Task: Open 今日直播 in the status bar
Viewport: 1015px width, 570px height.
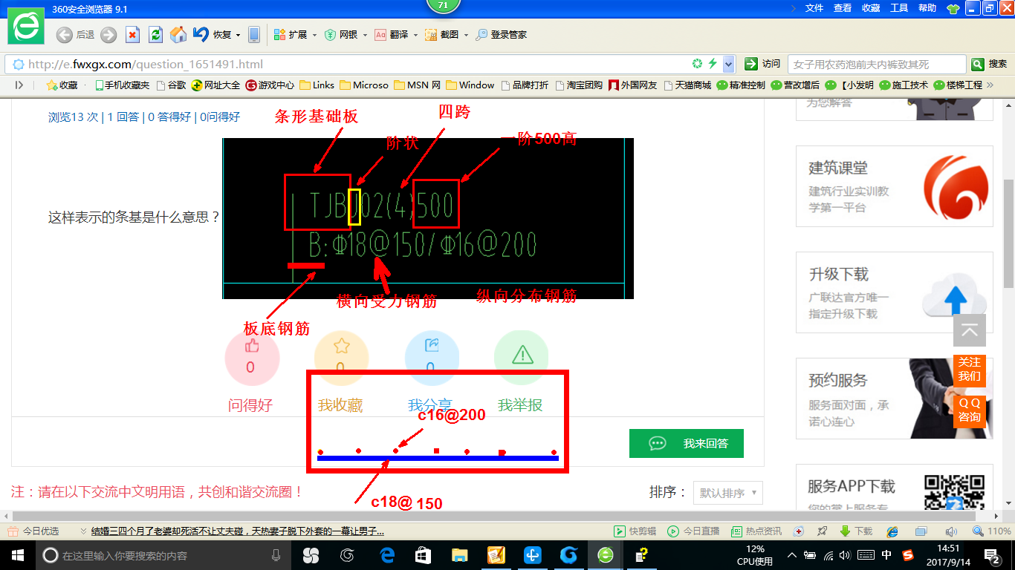Action: tap(694, 531)
